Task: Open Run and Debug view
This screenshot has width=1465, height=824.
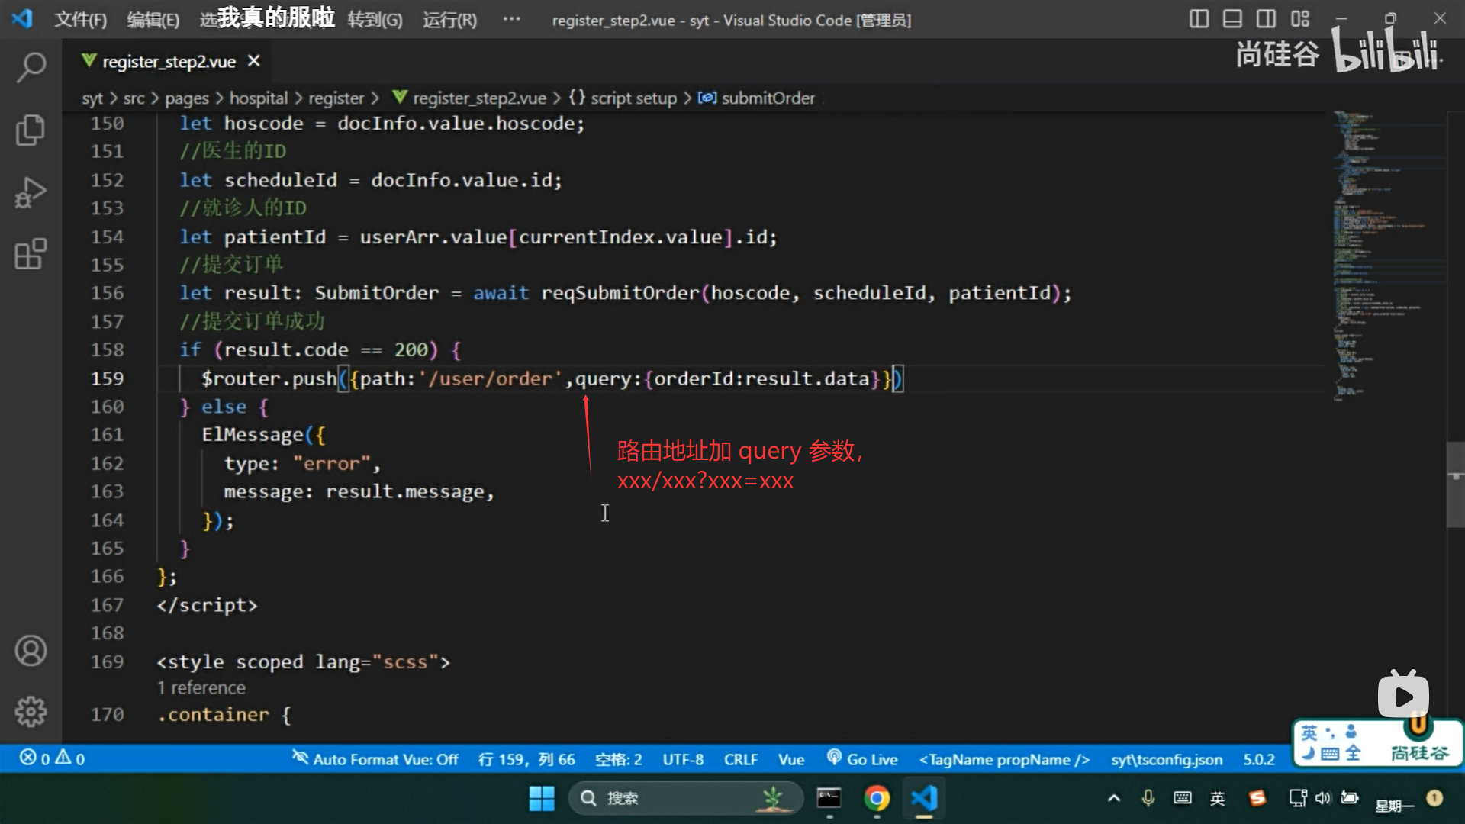Action: [31, 192]
